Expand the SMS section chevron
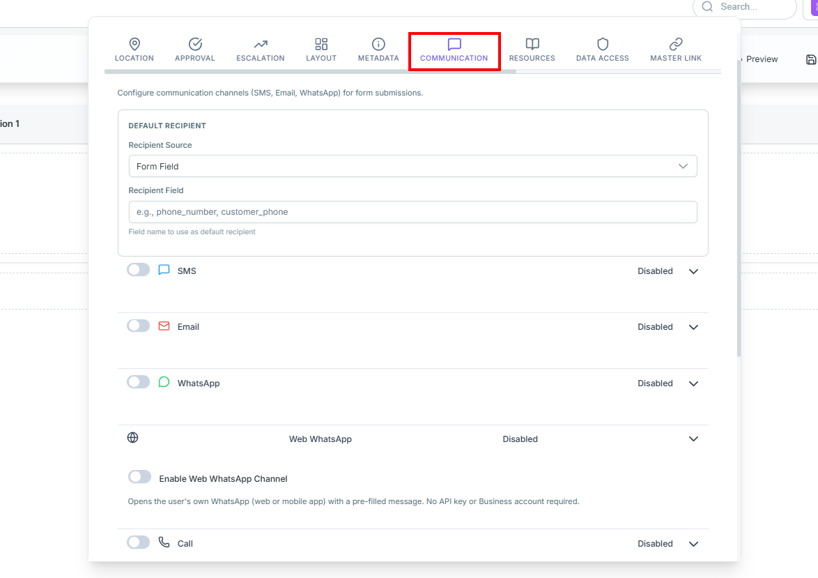The height and width of the screenshot is (578, 818). click(693, 271)
